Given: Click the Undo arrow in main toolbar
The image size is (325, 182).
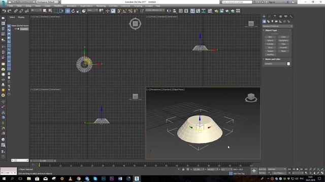Looking at the screenshot, I should tap(4, 11).
